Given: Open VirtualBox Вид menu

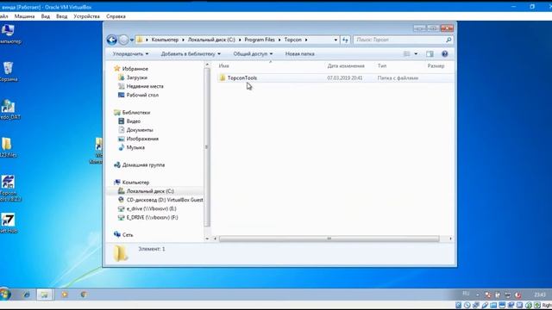Looking at the screenshot, I should pos(45,16).
